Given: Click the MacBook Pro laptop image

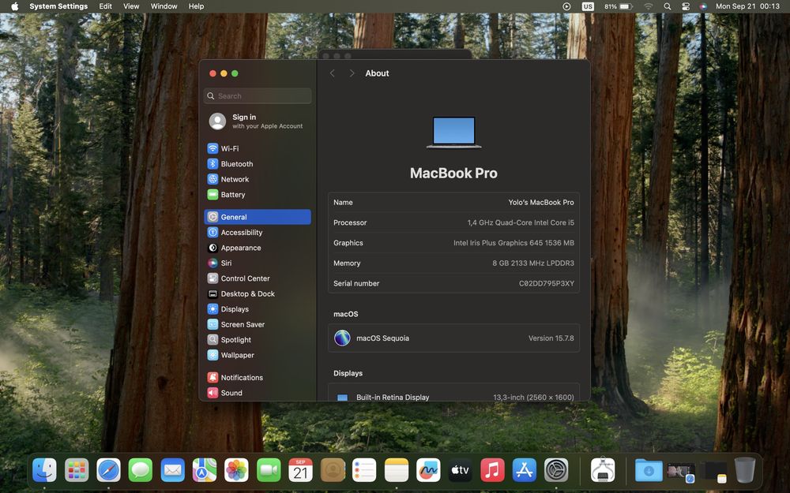Looking at the screenshot, I should 454,133.
